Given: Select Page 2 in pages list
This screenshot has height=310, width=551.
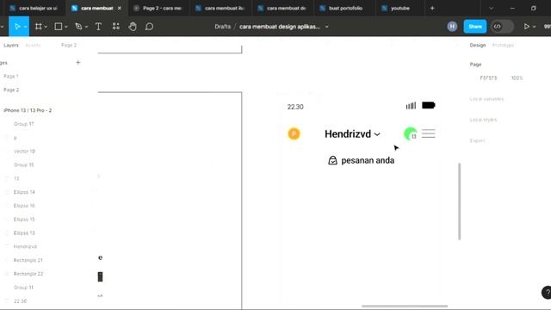Looking at the screenshot, I should [11, 90].
